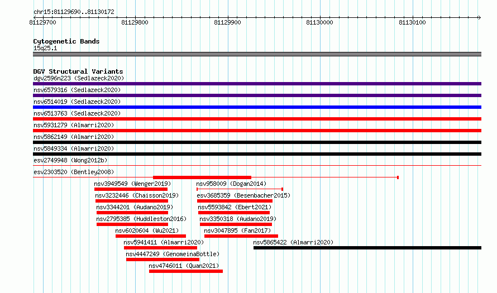Select the red bar for nsv4746011
The image size is (497, 293).
(x=186, y=271)
